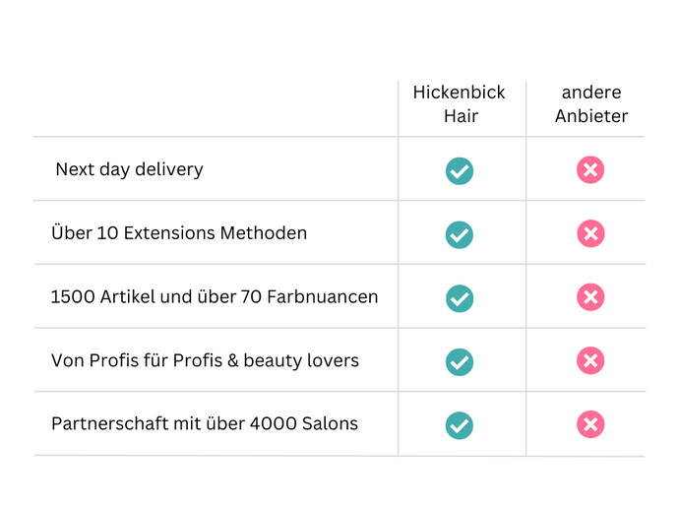Click the teal checkmark for Über 10 Extensions Methoden

459,234
